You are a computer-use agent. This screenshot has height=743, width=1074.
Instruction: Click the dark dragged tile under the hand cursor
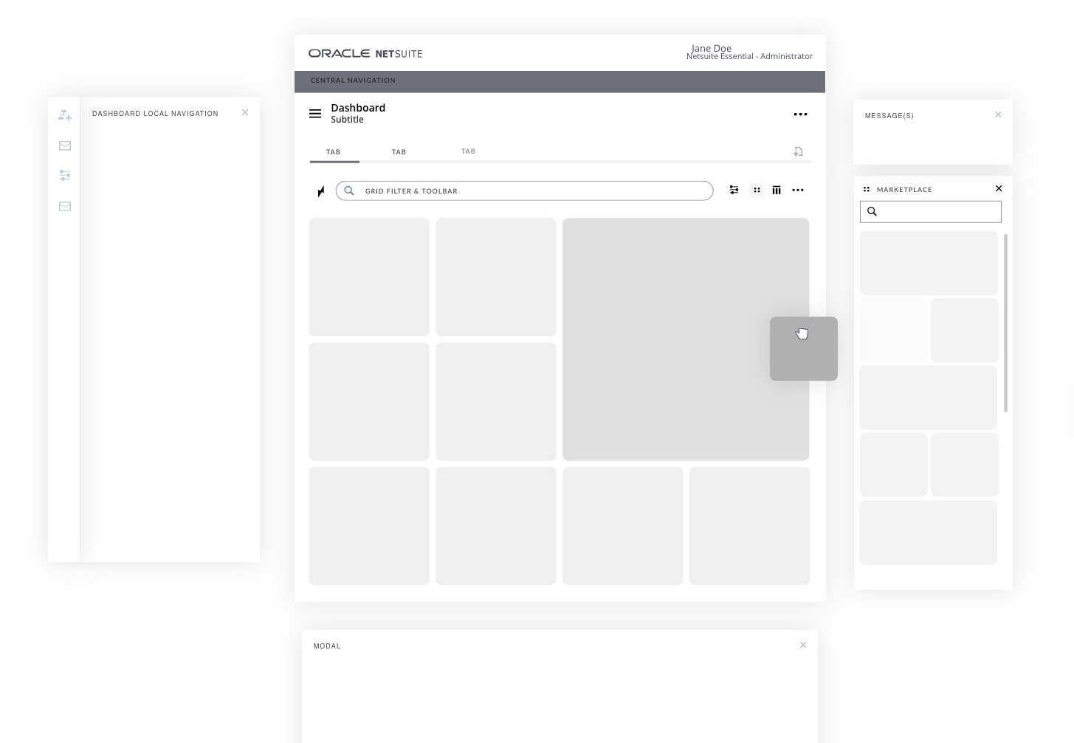(x=804, y=349)
